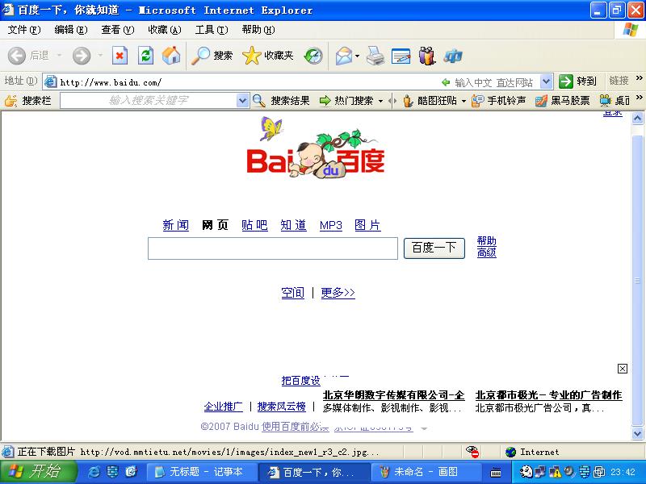The height and width of the screenshot is (484, 646).
Task: Click the 更多>> link
Action: pyautogui.click(x=338, y=293)
